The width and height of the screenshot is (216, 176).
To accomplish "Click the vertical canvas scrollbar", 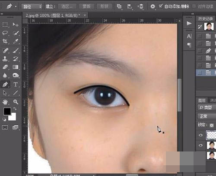I will pos(180,95).
